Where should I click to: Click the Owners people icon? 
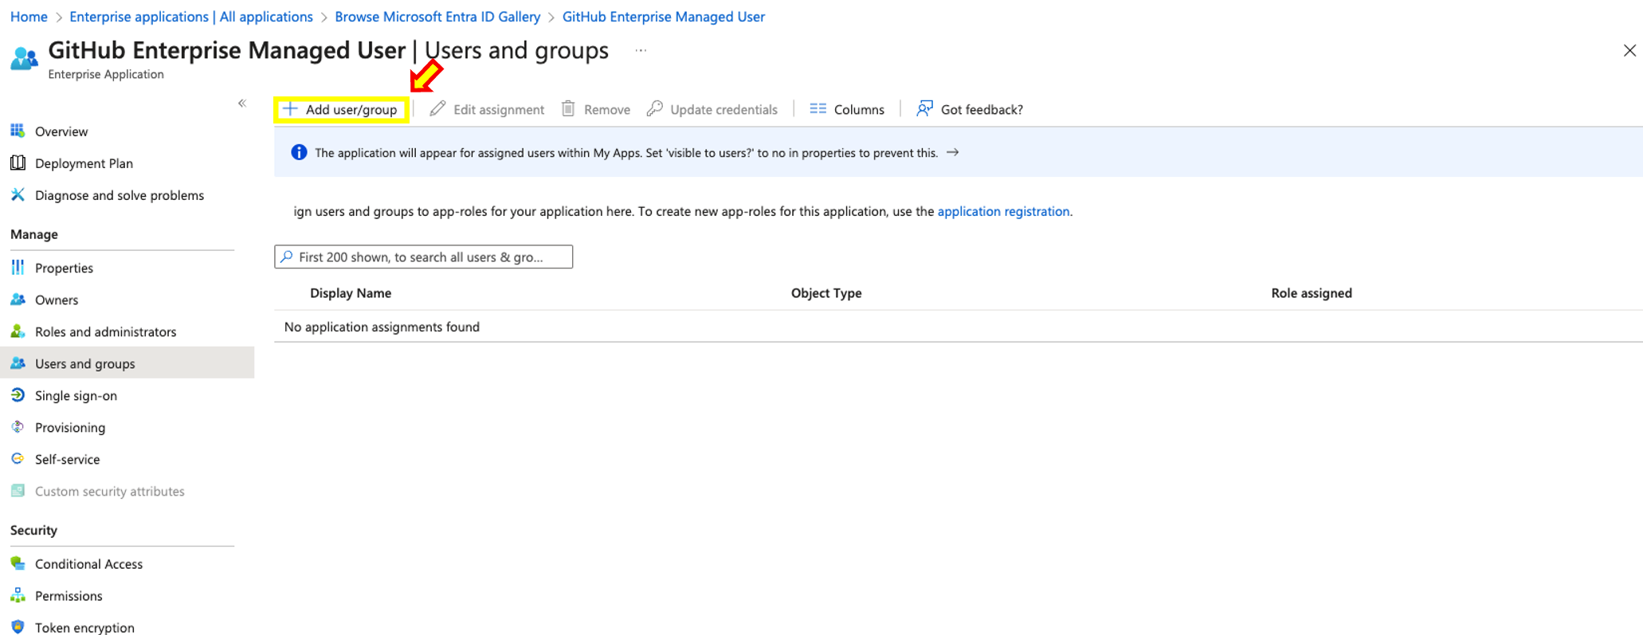(x=18, y=300)
